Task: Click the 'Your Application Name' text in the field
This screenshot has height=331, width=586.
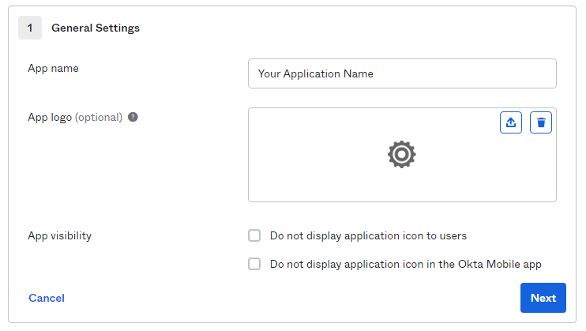Action: click(316, 74)
